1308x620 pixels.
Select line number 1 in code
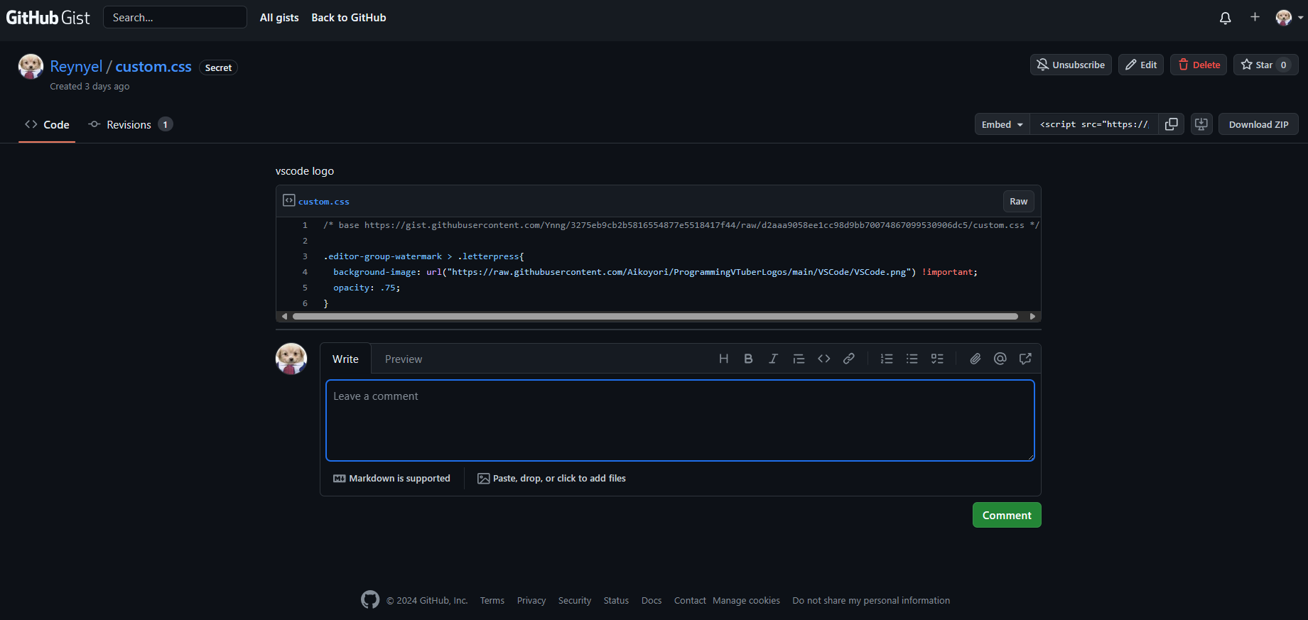(305, 225)
